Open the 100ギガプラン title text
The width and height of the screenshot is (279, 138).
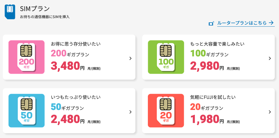click(209, 53)
